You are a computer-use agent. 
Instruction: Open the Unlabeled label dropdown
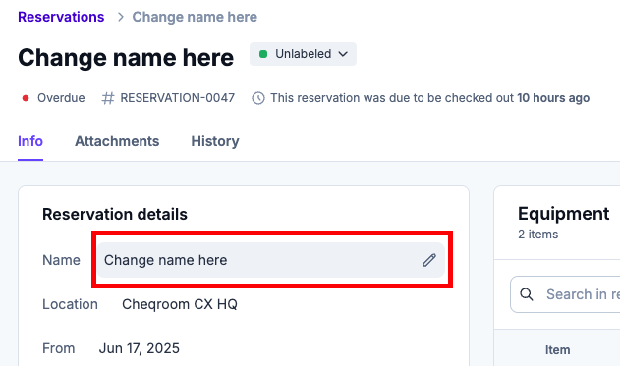(x=303, y=54)
